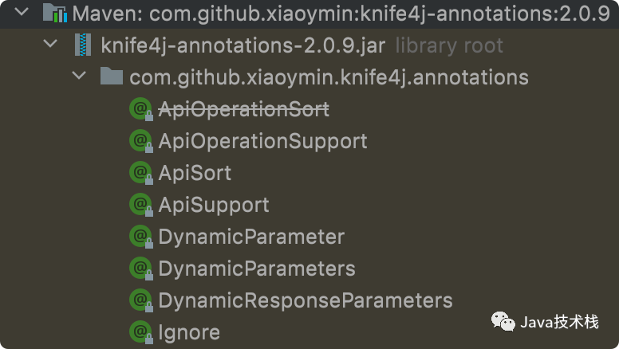619x349 pixels.
Task: Click the Maven library bar-chart icon
Action: click(x=54, y=14)
